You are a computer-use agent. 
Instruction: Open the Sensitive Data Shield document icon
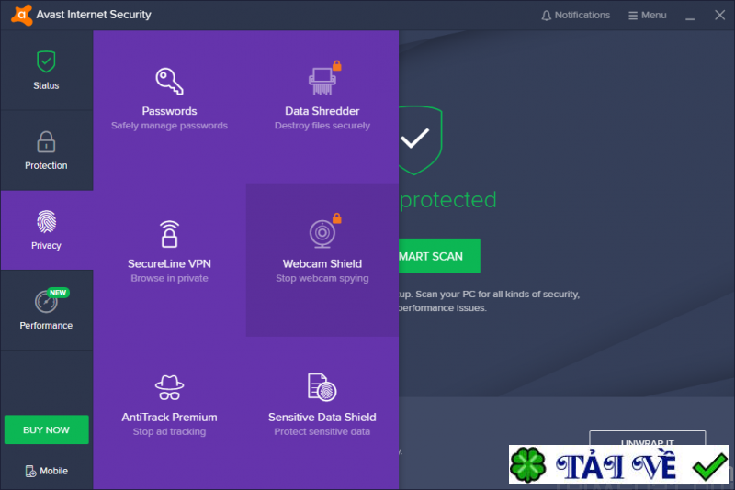(322, 387)
